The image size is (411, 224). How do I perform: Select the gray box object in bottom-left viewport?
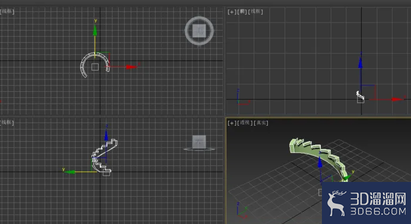199,142
